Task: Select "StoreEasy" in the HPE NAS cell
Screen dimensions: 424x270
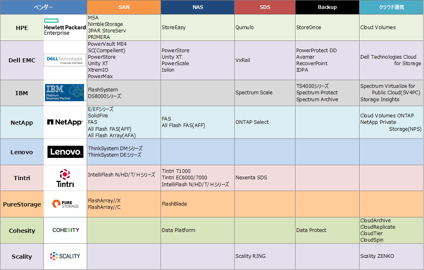Action: (x=173, y=27)
